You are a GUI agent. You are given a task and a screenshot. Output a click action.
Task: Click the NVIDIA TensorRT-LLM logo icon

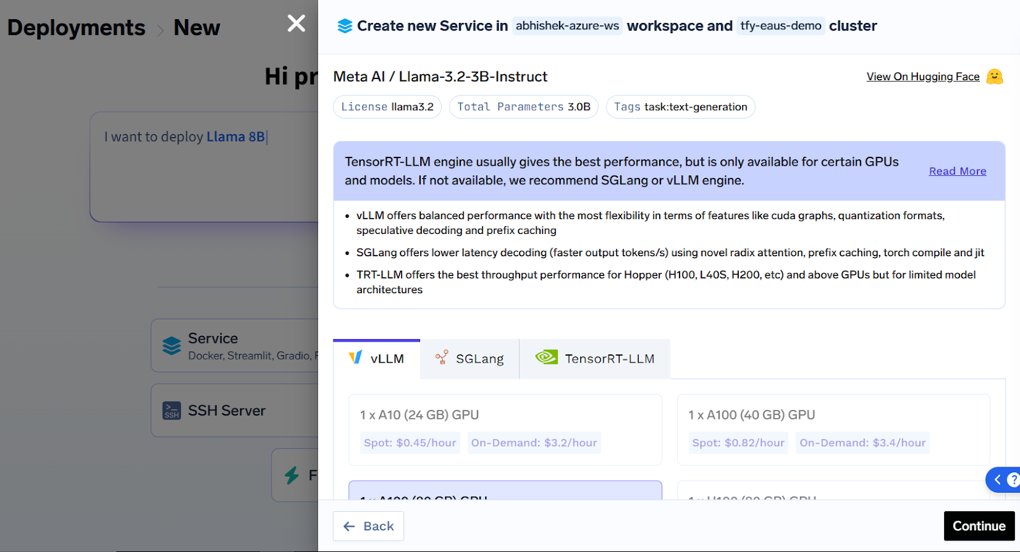pyautogui.click(x=546, y=357)
